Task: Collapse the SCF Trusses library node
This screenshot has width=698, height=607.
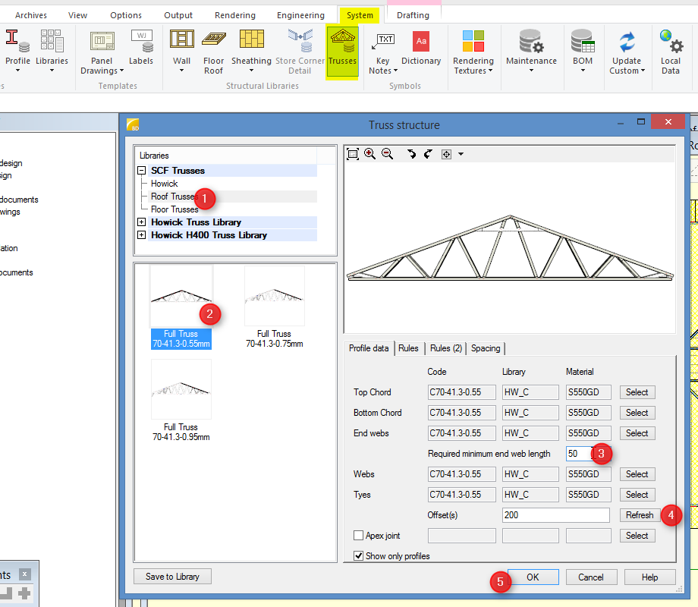Action: [142, 171]
